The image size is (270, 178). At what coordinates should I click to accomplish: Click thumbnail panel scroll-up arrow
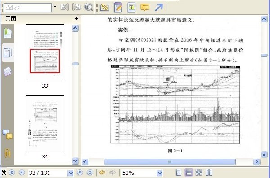pos(76,28)
